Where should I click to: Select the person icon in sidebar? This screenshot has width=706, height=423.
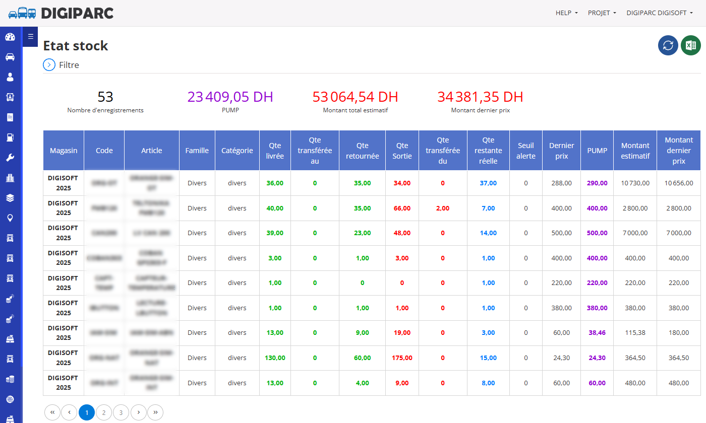point(10,77)
